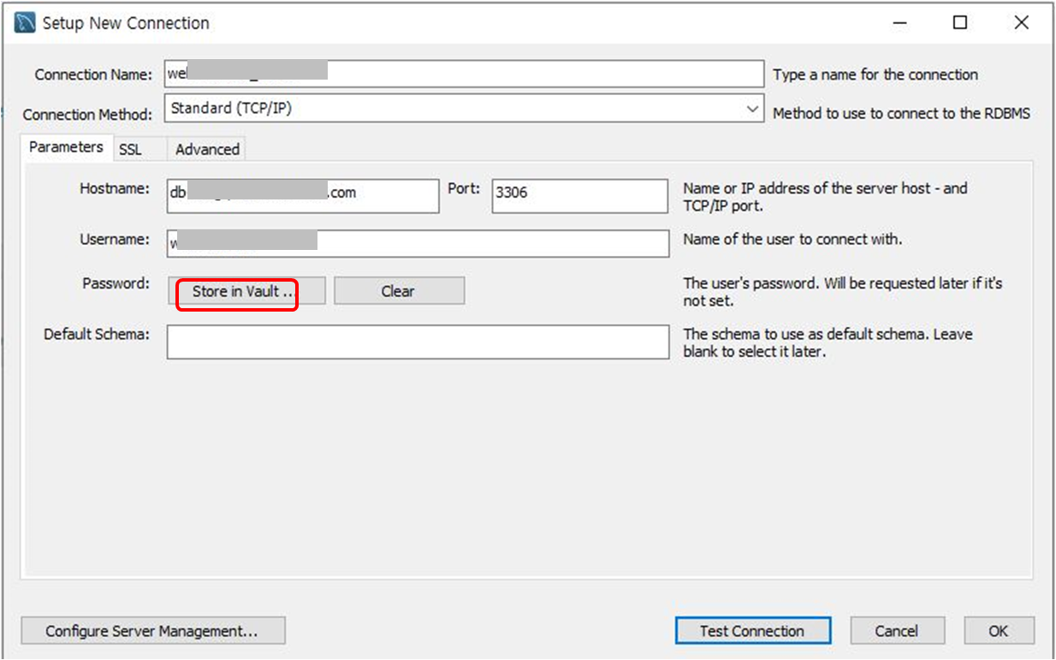The image size is (1056, 660).
Task: Open the Connection Method combo box arrow
Action: [x=751, y=110]
